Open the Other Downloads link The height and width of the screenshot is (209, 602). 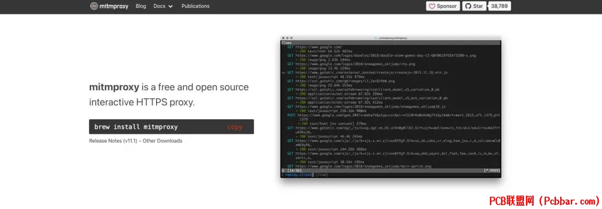[x=162, y=141]
